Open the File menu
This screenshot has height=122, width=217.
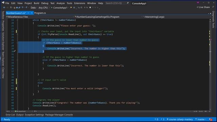(x=7, y=3)
